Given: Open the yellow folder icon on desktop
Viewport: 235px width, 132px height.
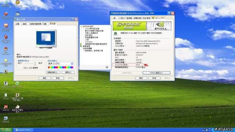Looking at the screenshot, I should 6,62.
